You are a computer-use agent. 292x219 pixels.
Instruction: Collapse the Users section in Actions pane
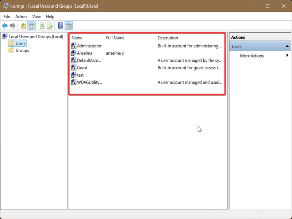pos(287,46)
